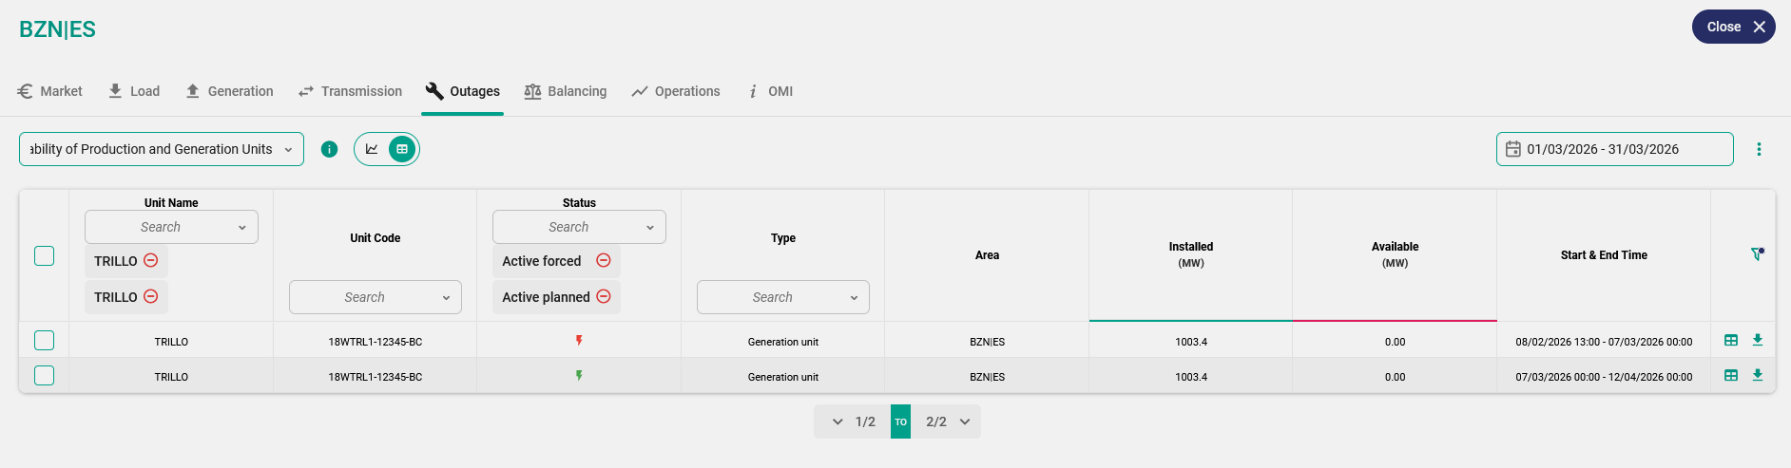1791x468 pixels.
Task: Open the three-dot options menu
Action: 1759,149
